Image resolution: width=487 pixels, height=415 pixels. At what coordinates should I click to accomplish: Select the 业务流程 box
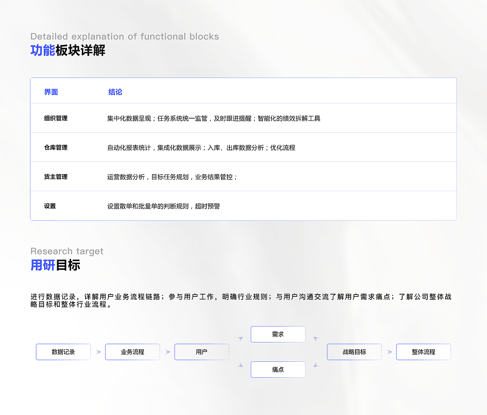132,352
